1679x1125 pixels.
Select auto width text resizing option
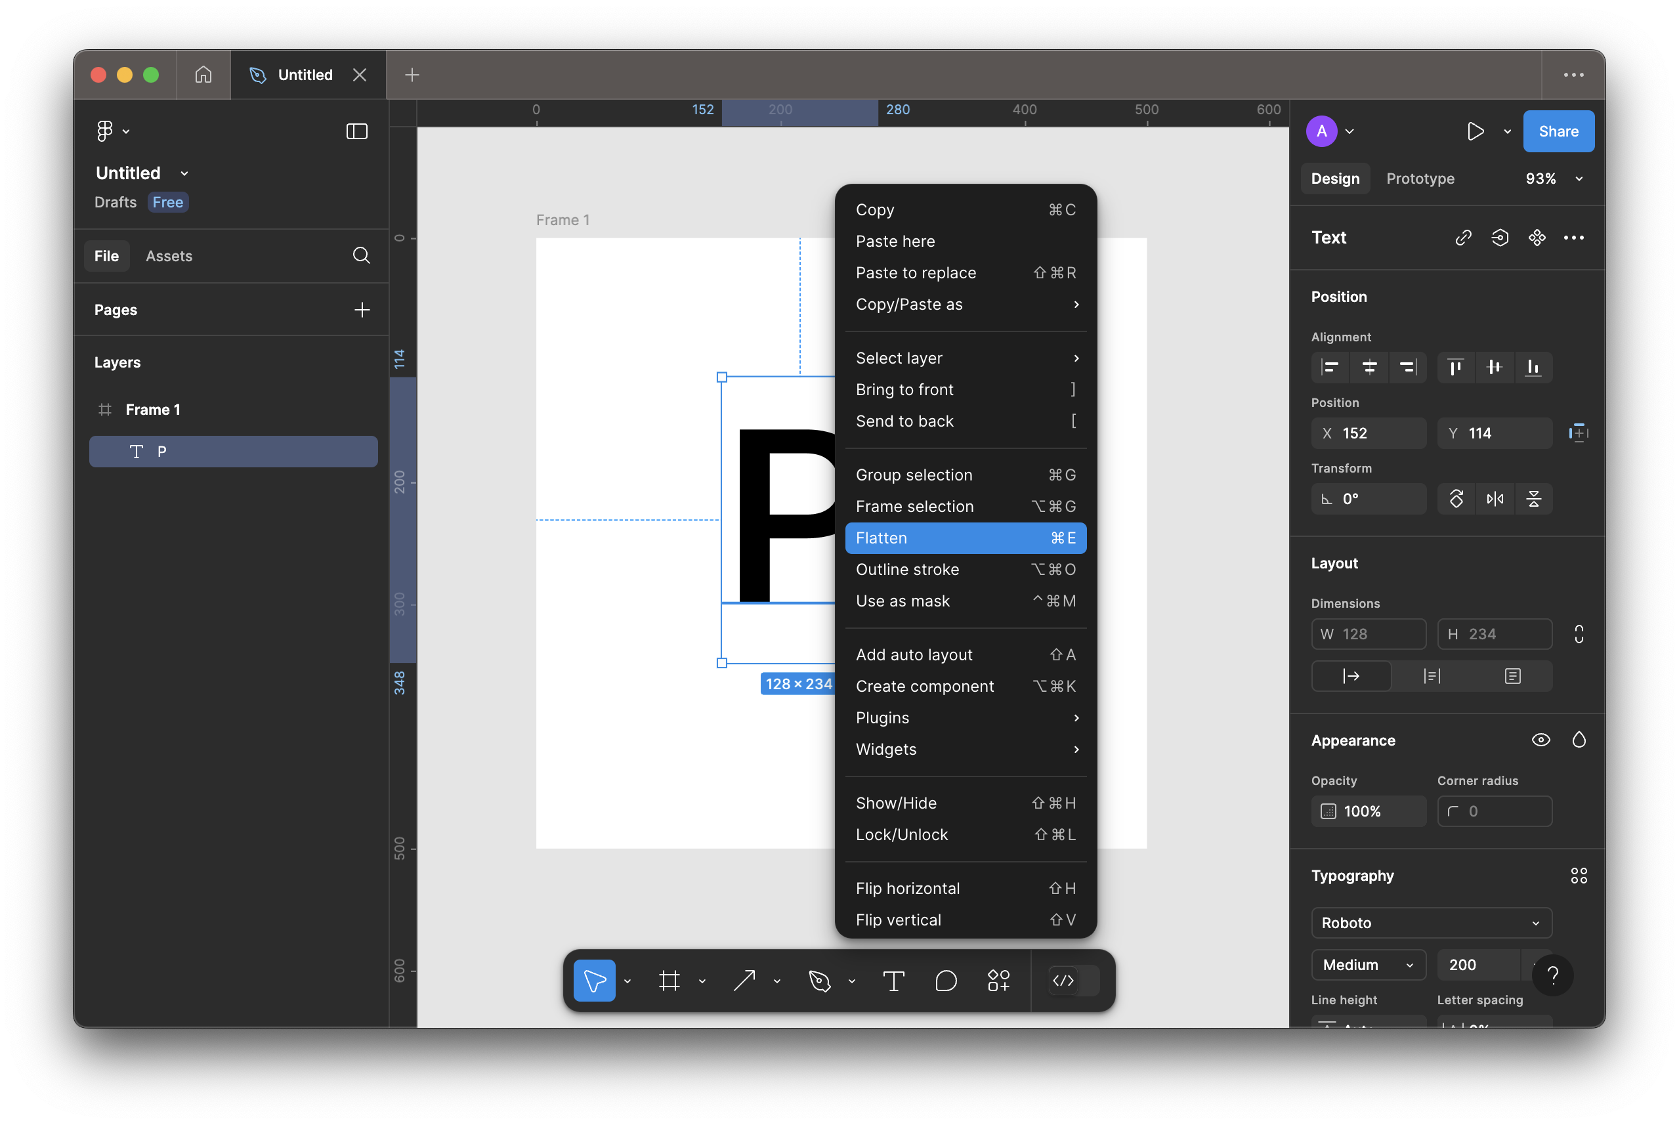1351,676
